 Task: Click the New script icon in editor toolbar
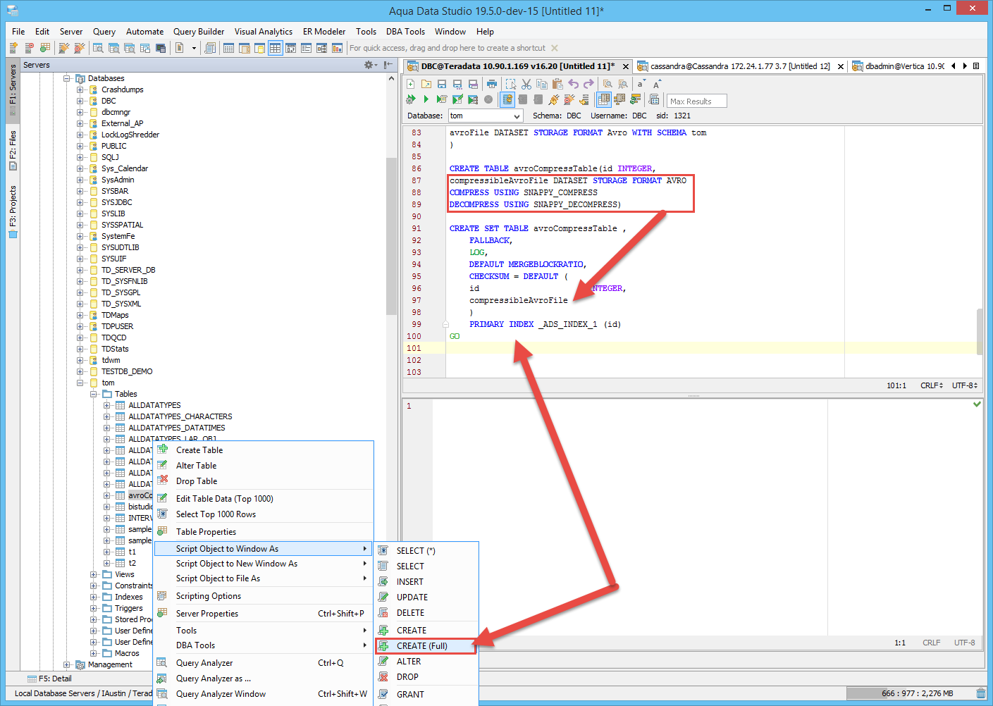click(x=411, y=84)
